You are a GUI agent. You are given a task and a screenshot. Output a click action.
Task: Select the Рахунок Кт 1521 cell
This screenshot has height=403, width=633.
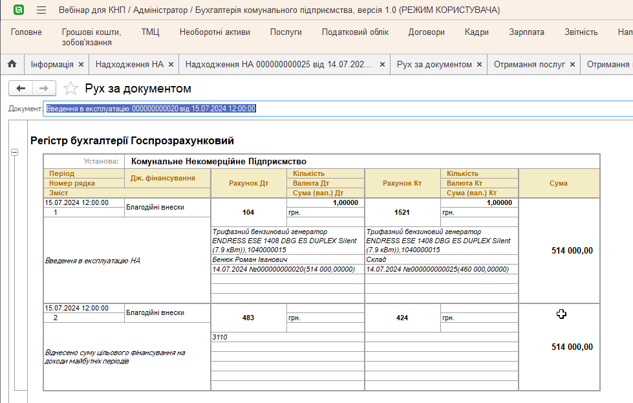click(x=402, y=212)
